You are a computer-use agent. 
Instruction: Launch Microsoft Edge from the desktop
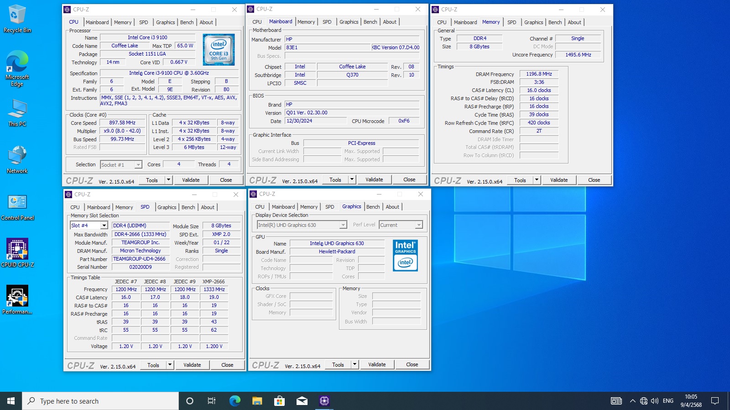pyautogui.click(x=17, y=68)
